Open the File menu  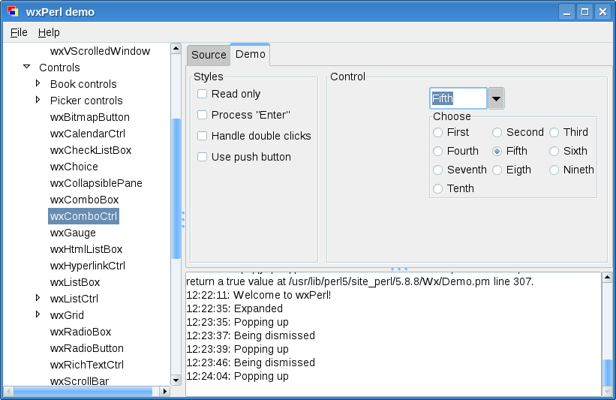click(19, 32)
